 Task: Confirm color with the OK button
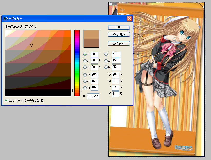pyautogui.click(x=119, y=27)
